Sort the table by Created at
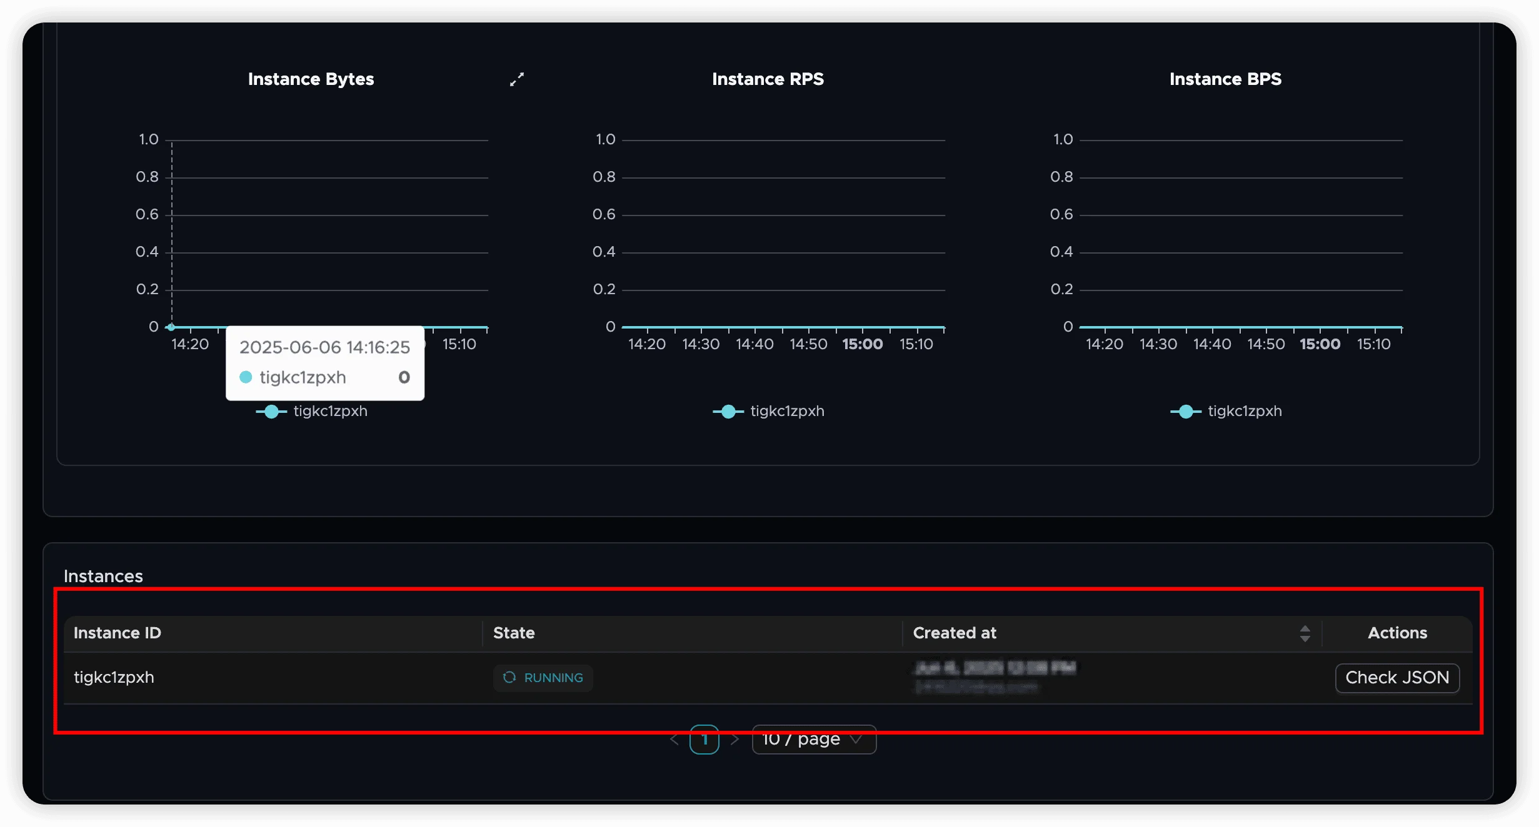1539x827 pixels. tap(1305, 633)
